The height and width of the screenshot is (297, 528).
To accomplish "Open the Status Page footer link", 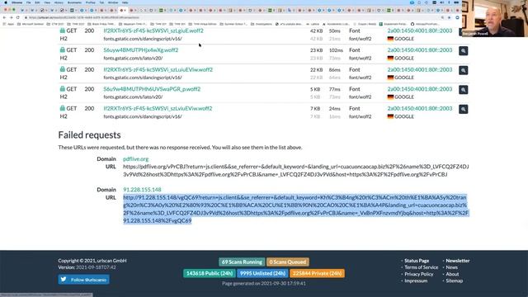I will [x=417, y=261].
